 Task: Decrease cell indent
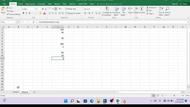pos(59,13)
